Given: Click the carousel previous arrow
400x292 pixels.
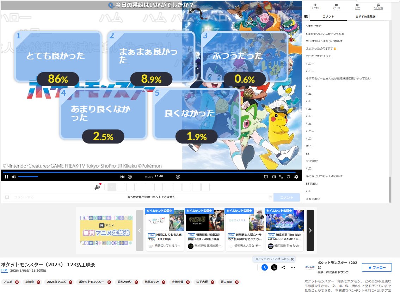Looking at the screenshot, I should 140,230.
